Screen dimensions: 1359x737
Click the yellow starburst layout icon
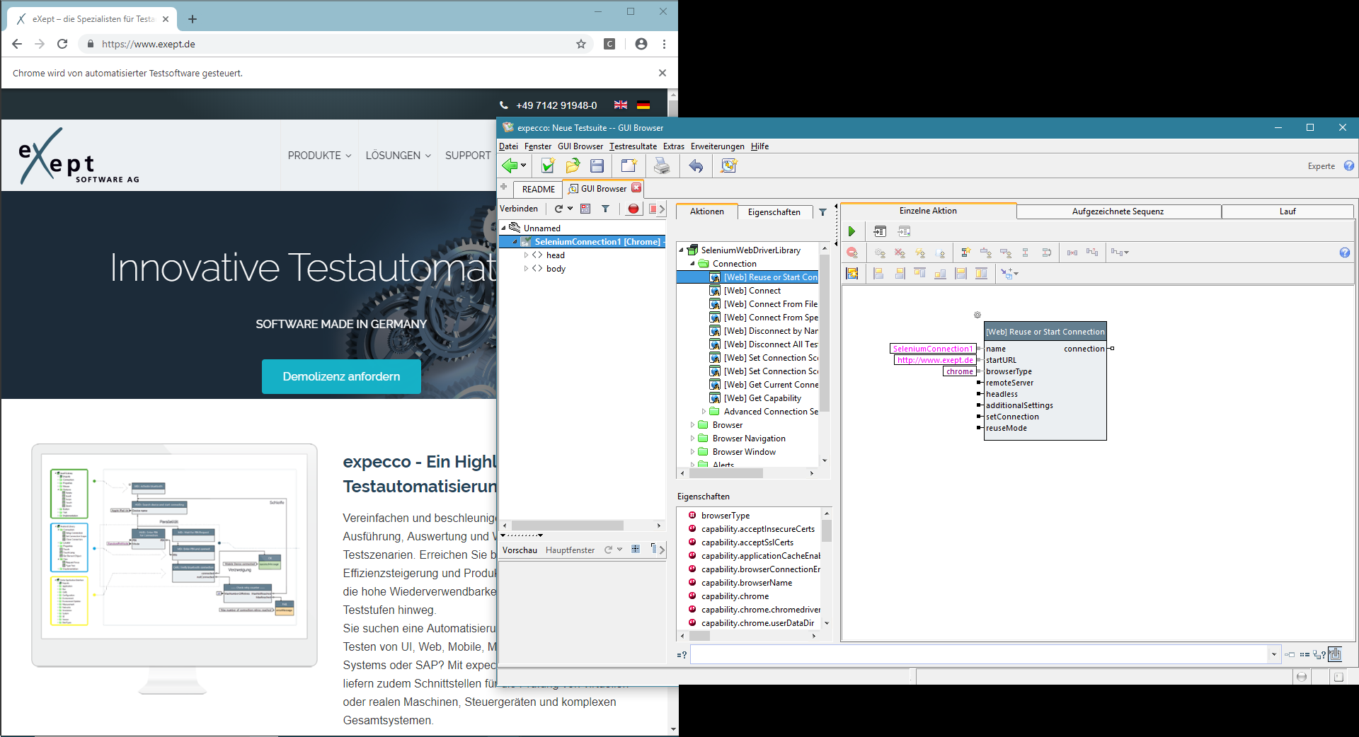[852, 274]
